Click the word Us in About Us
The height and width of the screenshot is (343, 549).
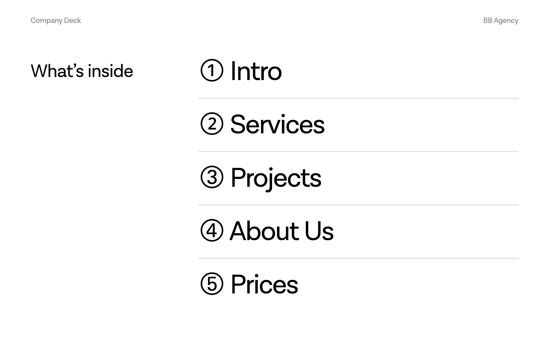(x=319, y=231)
